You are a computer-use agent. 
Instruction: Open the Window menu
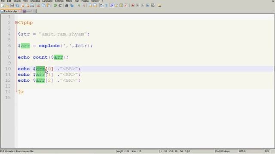point(95,1)
